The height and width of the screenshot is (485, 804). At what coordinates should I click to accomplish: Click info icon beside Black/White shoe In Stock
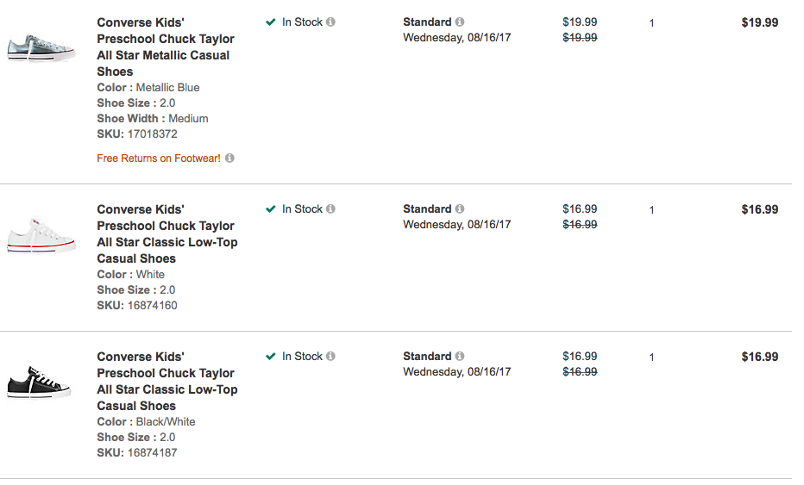(331, 357)
